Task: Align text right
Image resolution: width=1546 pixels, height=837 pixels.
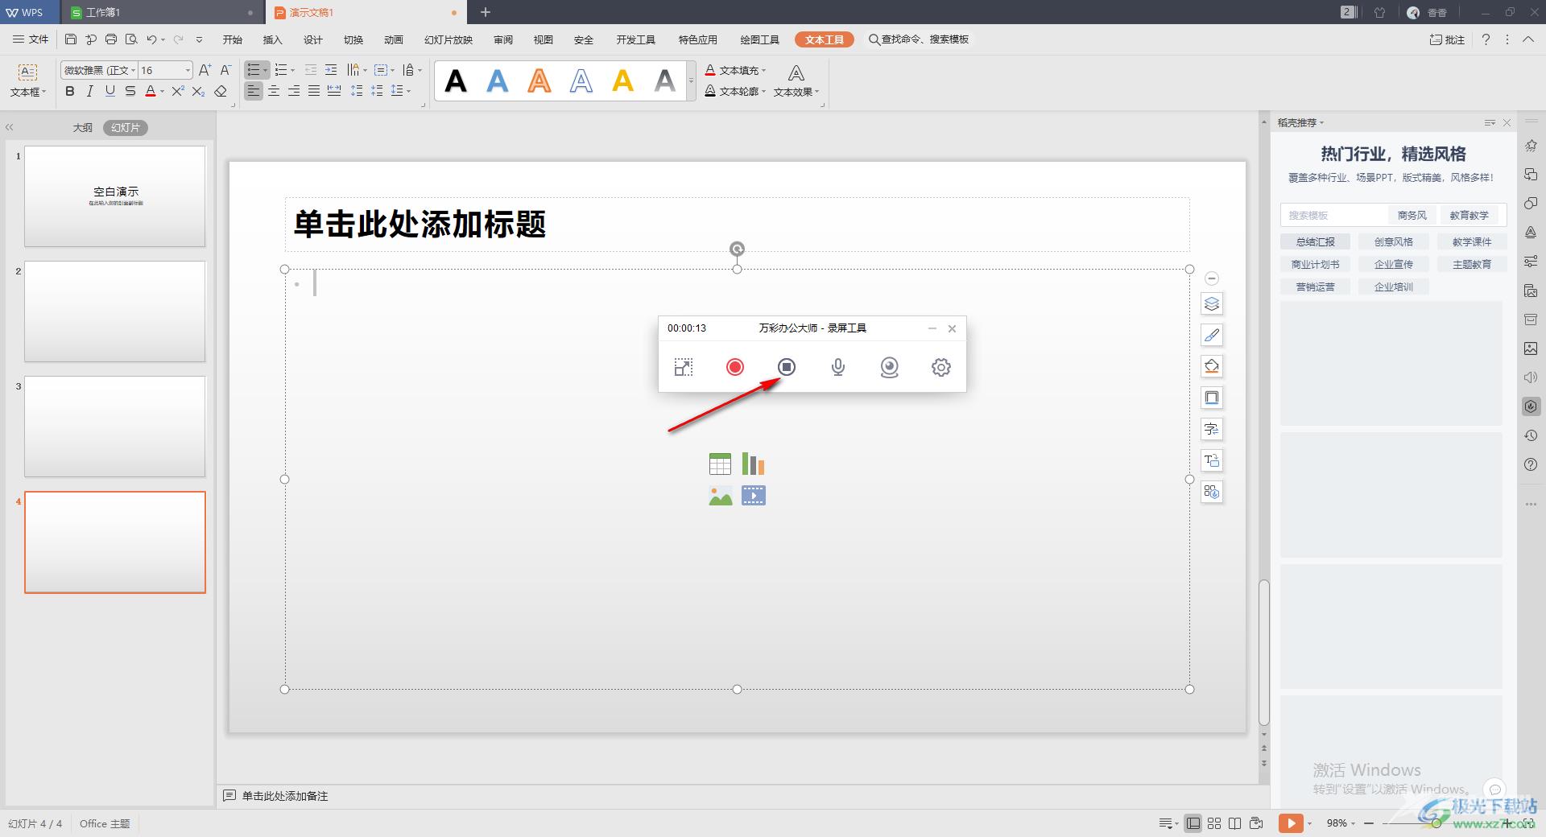Action: [x=294, y=91]
